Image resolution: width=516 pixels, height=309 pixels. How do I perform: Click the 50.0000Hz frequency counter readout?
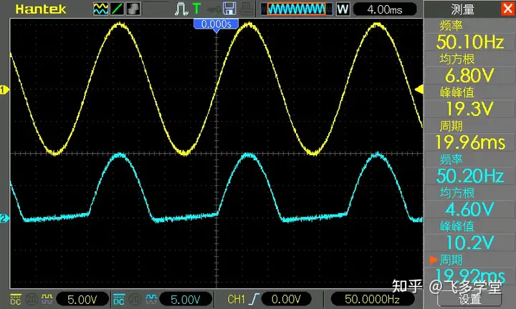click(372, 299)
